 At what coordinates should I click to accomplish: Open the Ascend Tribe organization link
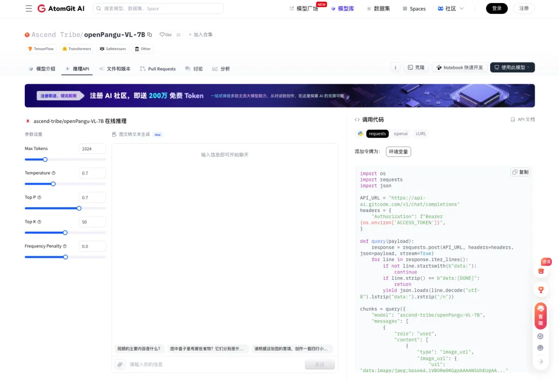click(55, 35)
